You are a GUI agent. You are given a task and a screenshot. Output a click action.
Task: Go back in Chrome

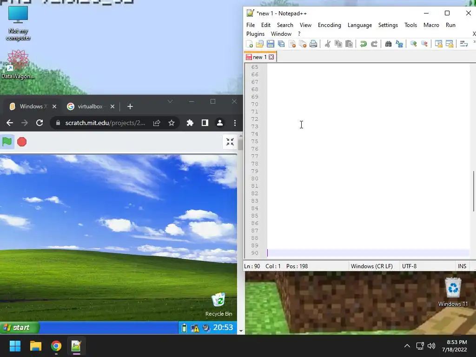[x=10, y=123]
